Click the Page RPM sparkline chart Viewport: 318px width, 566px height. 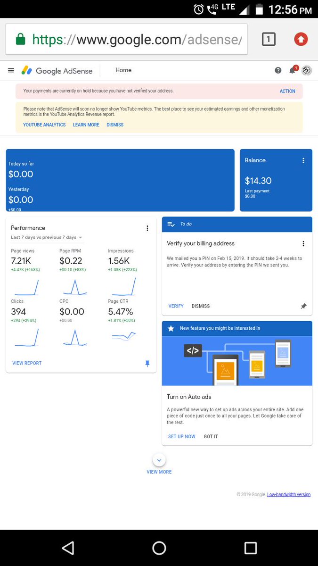(x=74, y=288)
